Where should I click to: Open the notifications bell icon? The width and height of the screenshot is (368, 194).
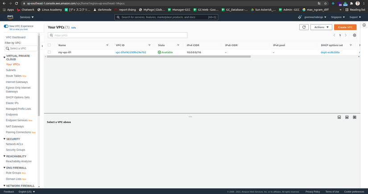click(x=299, y=17)
